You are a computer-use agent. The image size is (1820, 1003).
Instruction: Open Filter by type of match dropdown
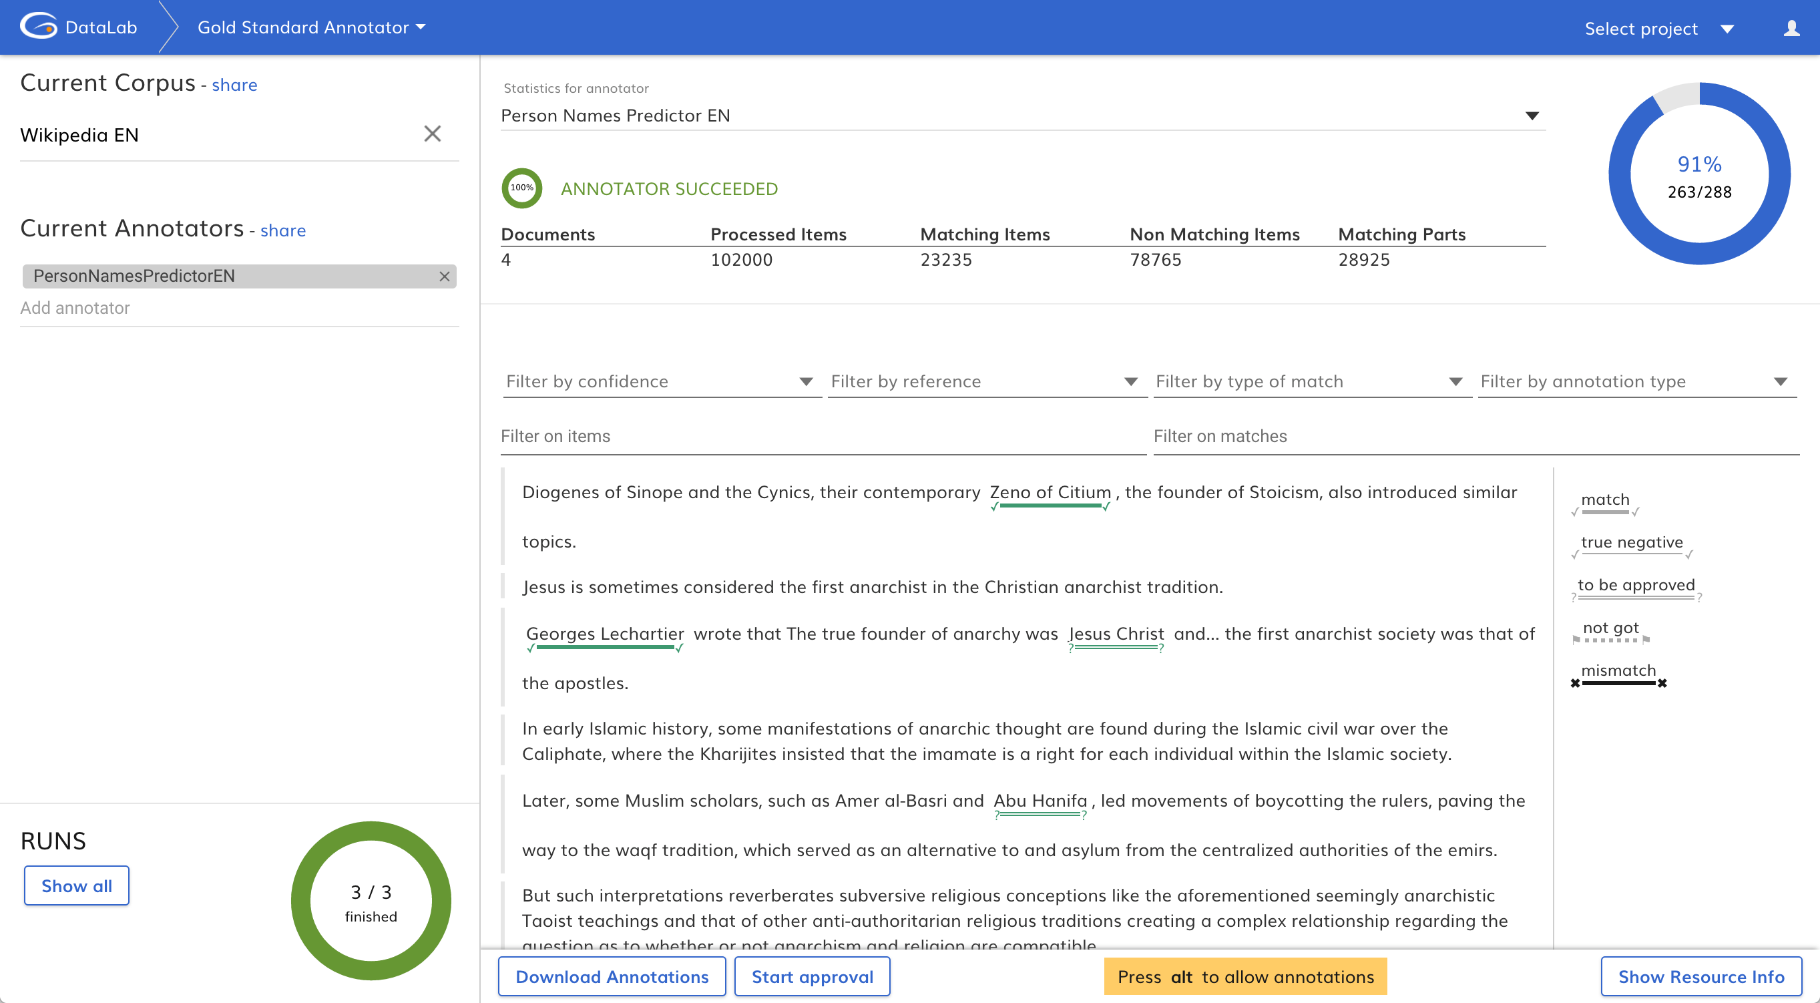pyautogui.click(x=1312, y=382)
